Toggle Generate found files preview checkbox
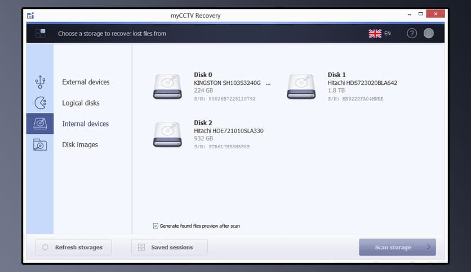The width and height of the screenshot is (471, 272). coord(155,226)
